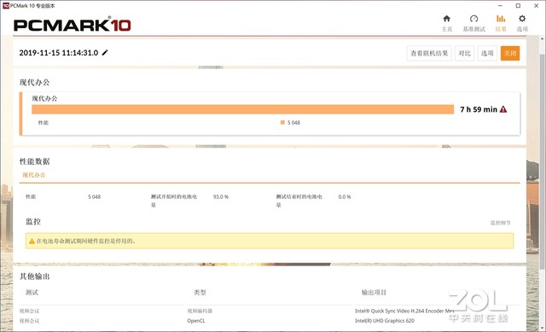Go to the 主页 home icon

(447, 19)
